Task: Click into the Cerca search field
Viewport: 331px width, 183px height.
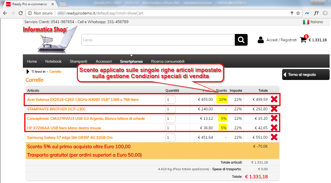Action: (158, 40)
